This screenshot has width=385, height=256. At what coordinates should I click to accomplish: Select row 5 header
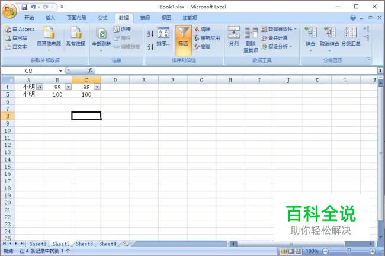coord(8,94)
